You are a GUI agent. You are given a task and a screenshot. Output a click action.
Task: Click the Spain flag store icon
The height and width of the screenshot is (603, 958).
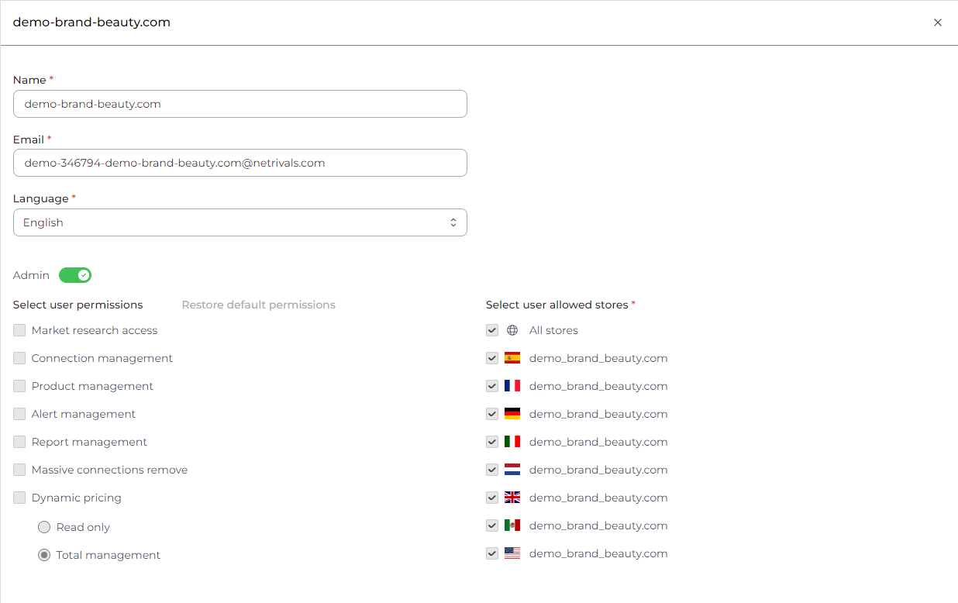[x=512, y=358]
